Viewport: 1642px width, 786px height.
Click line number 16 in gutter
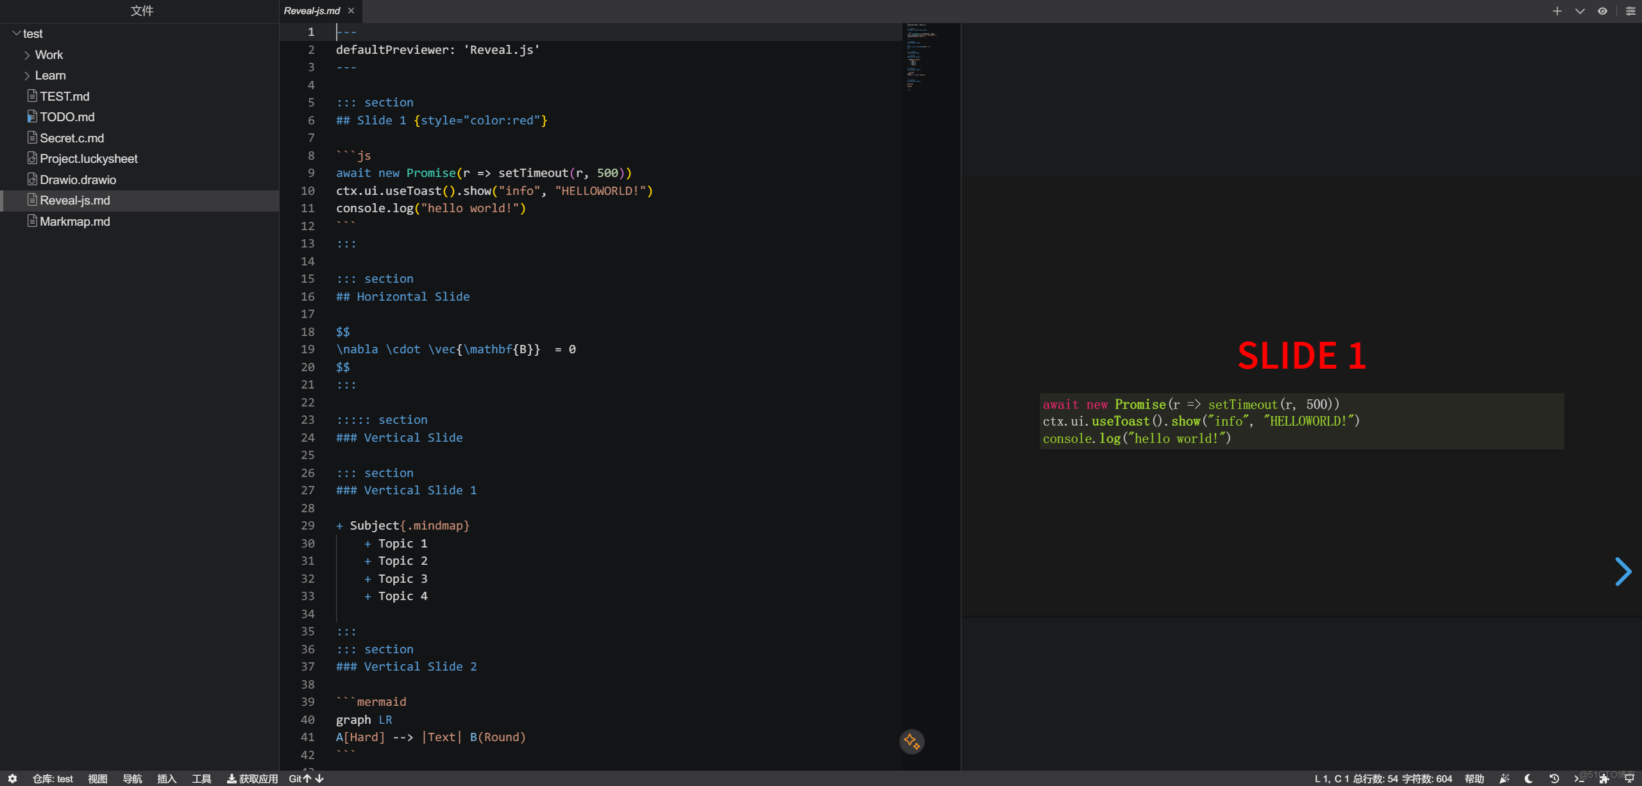[x=308, y=296]
